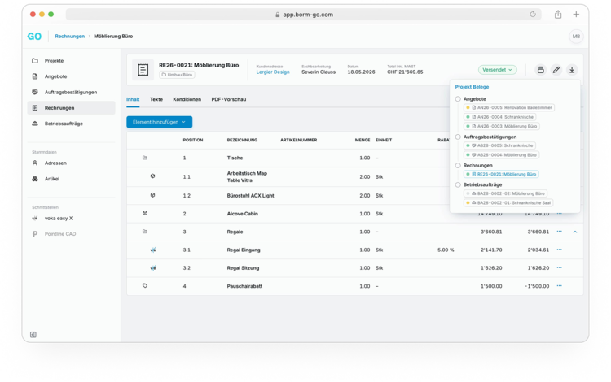Viewport: 611px width, 382px height.
Task: Click the Rechnungen icon in sidebar
Action: click(x=35, y=108)
